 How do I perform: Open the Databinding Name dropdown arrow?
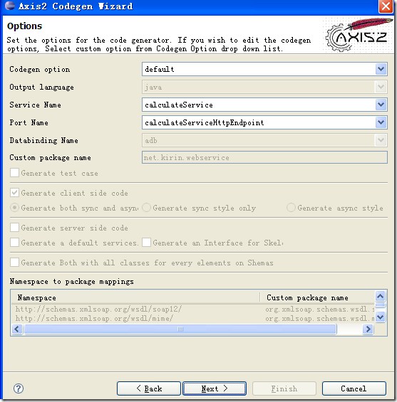[x=381, y=140]
